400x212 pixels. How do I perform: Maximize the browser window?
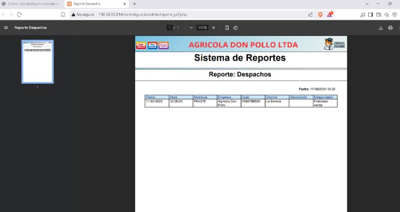point(390,4)
